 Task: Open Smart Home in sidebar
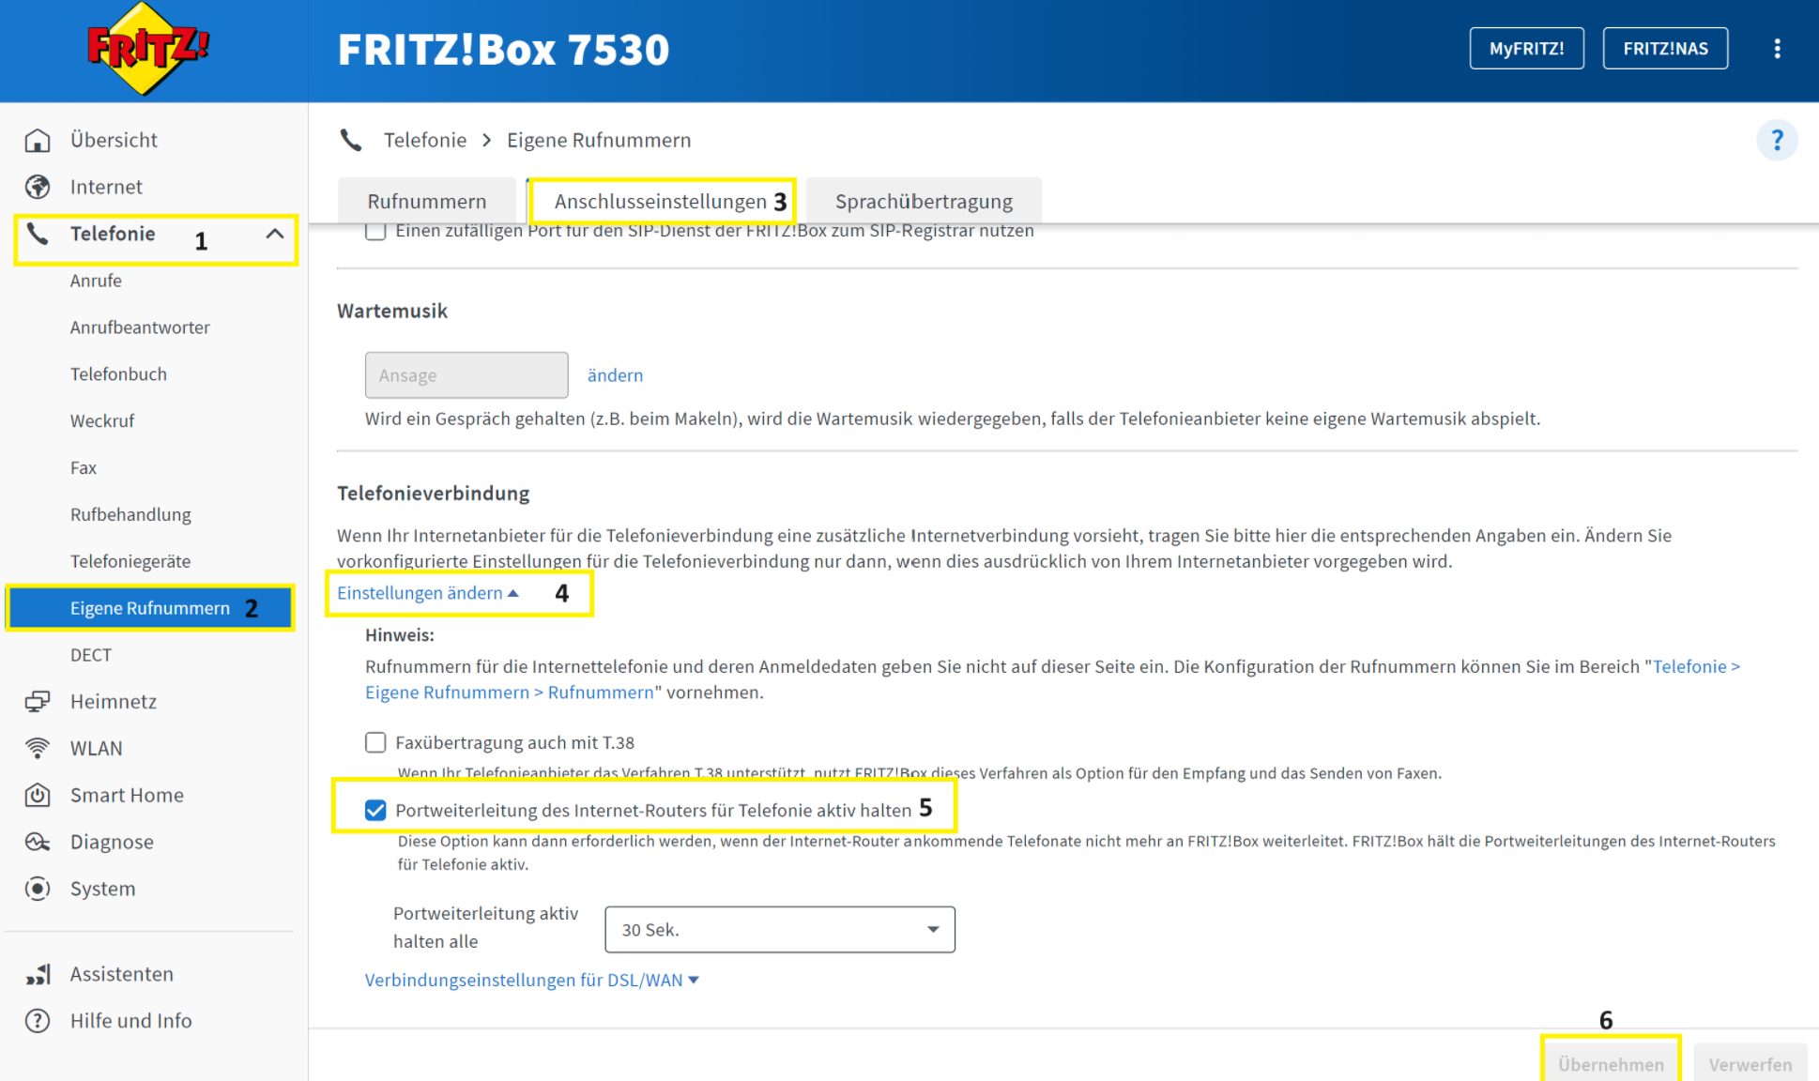pyautogui.click(x=127, y=796)
